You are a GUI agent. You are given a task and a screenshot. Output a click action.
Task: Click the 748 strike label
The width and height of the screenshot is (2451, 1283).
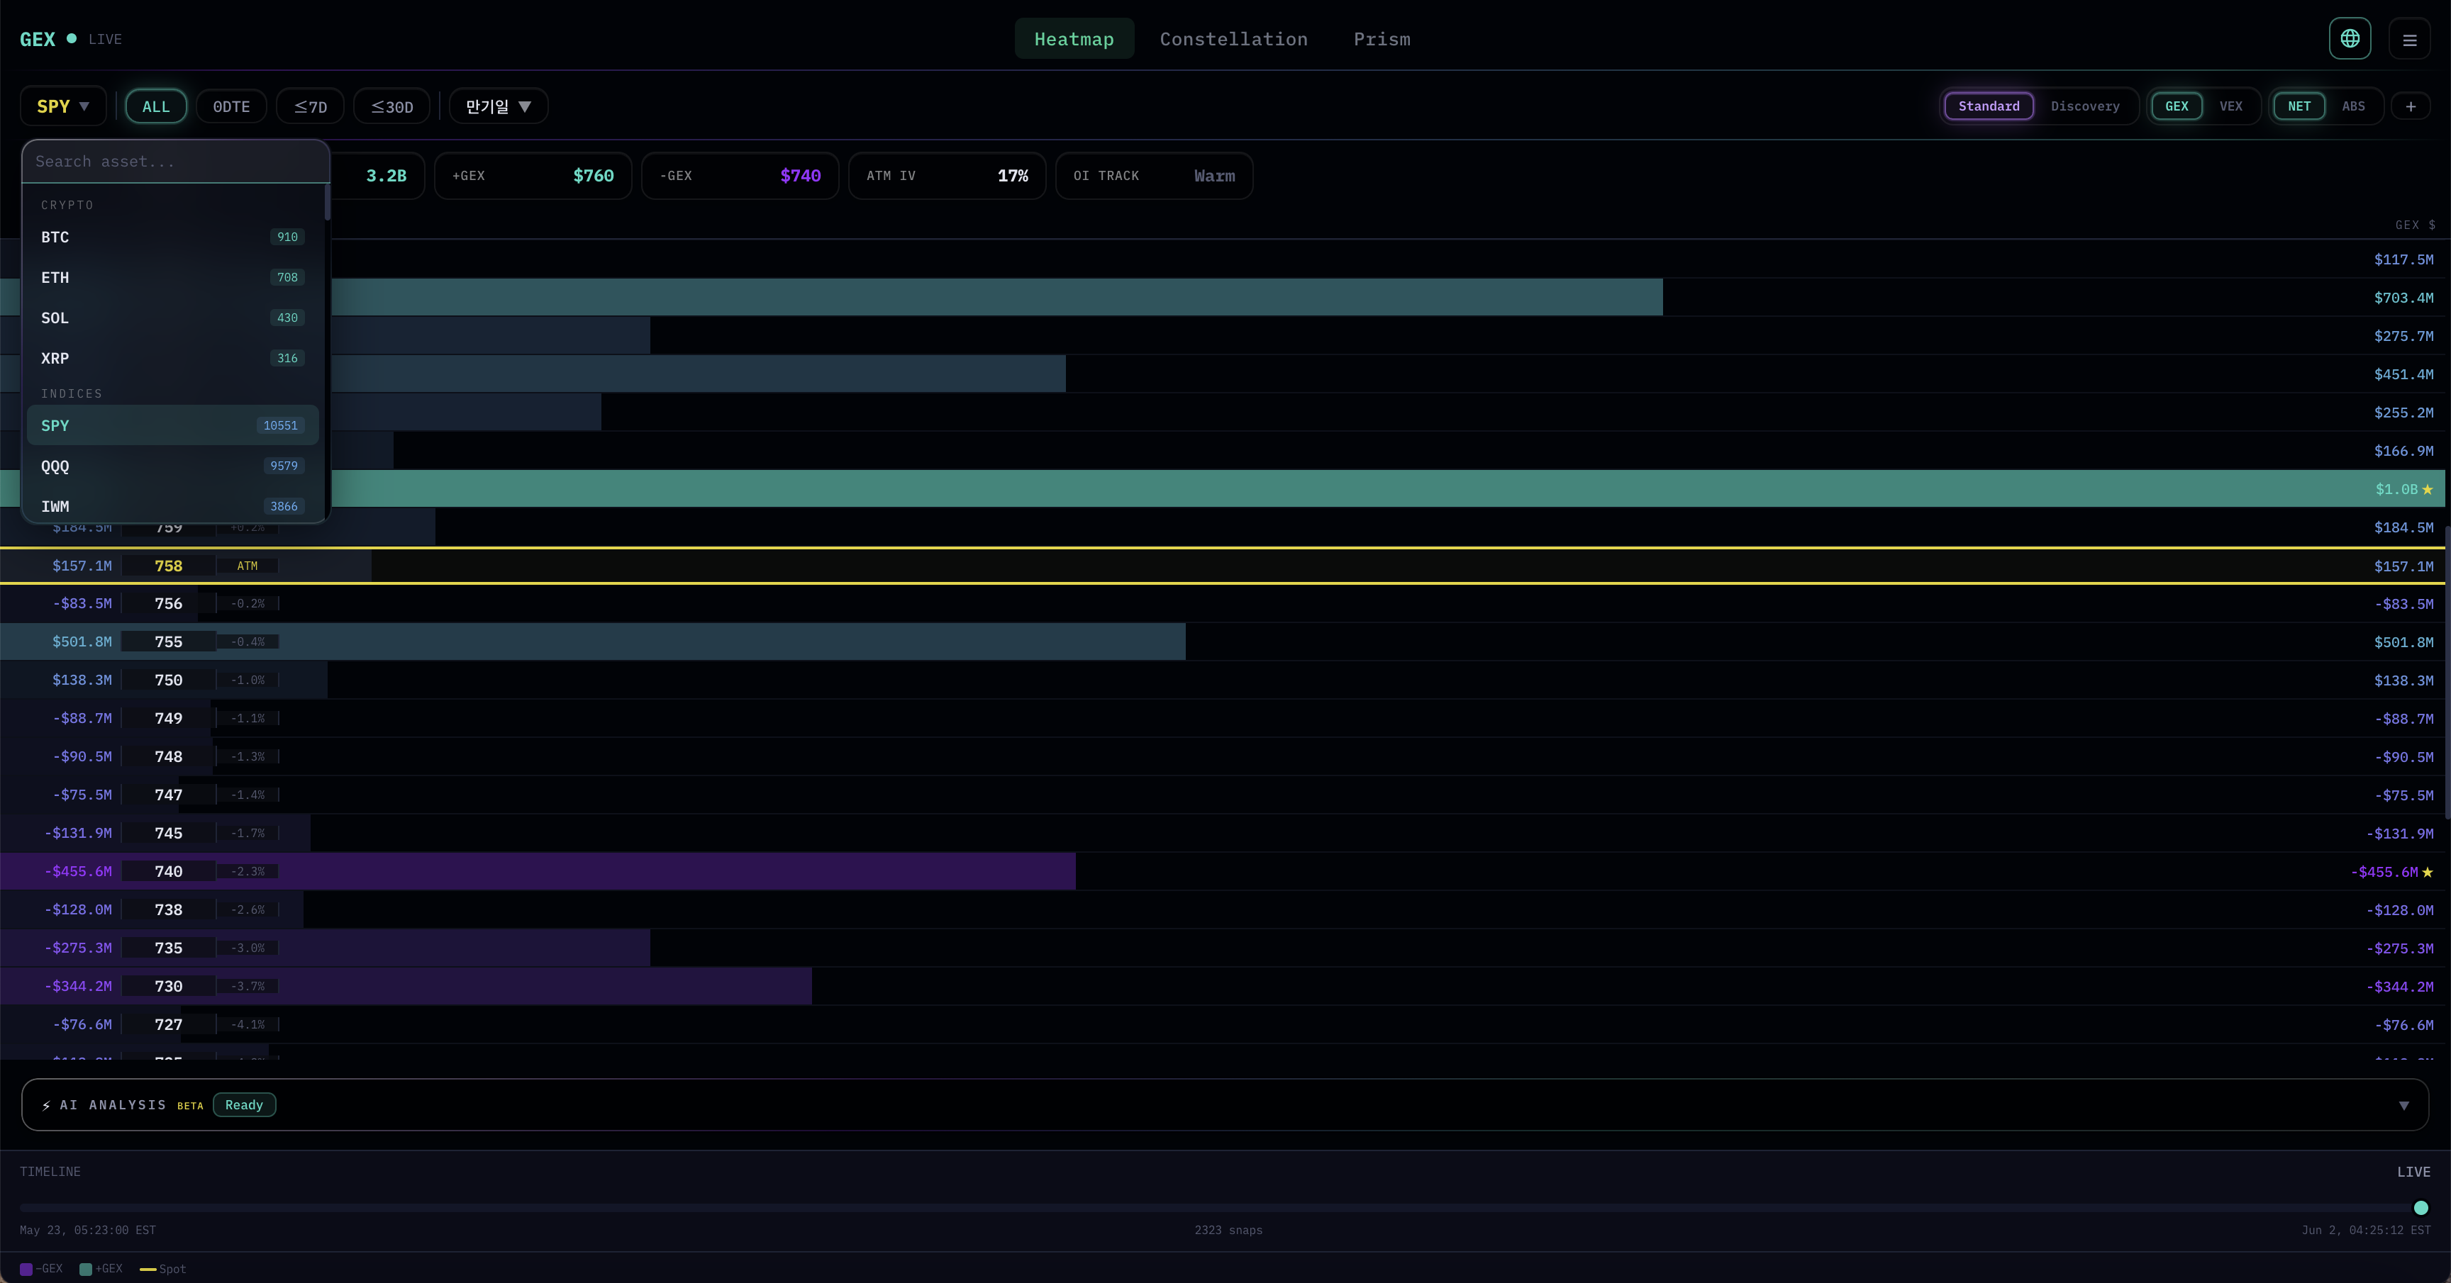click(168, 757)
